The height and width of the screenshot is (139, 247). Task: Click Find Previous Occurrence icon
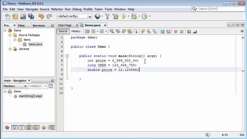[x=118, y=31]
